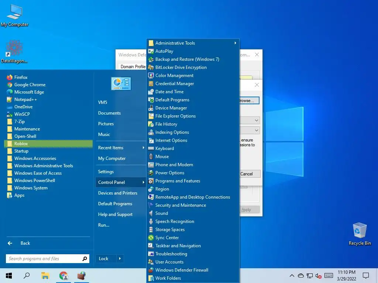Open taskbar search magnifier
The width and height of the screenshot is (378, 283).
[x=27, y=276]
